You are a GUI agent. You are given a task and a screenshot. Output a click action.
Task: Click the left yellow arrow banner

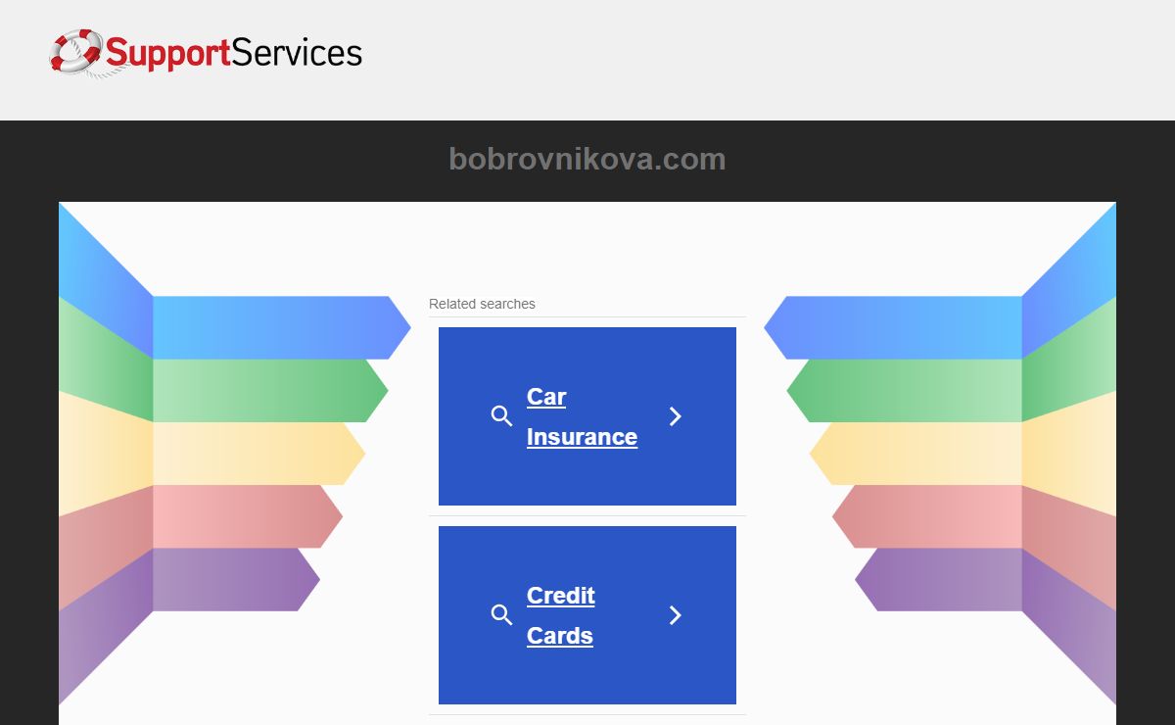coord(259,454)
